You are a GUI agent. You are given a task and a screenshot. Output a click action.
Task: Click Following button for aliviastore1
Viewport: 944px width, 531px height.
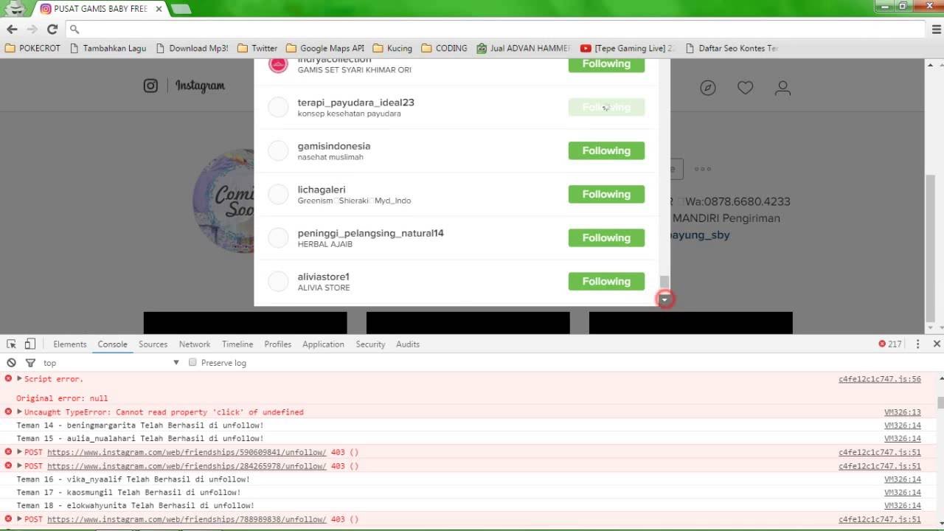(x=606, y=281)
